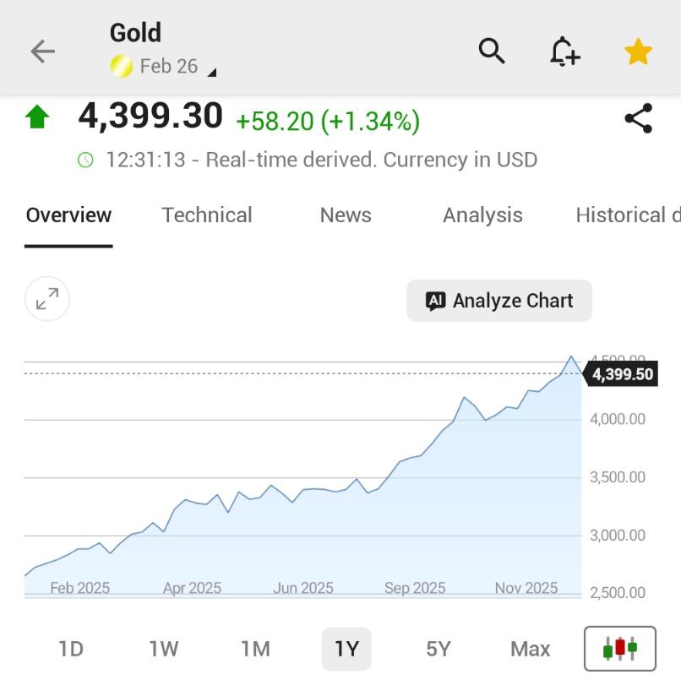Select the 1Y chart range
Image resolution: width=681 pixels, height=691 pixels.
tap(346, 649)
